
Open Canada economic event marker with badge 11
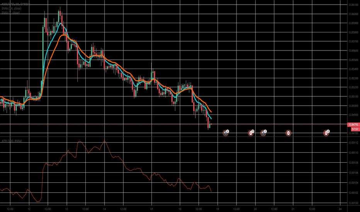pos(251,133)
